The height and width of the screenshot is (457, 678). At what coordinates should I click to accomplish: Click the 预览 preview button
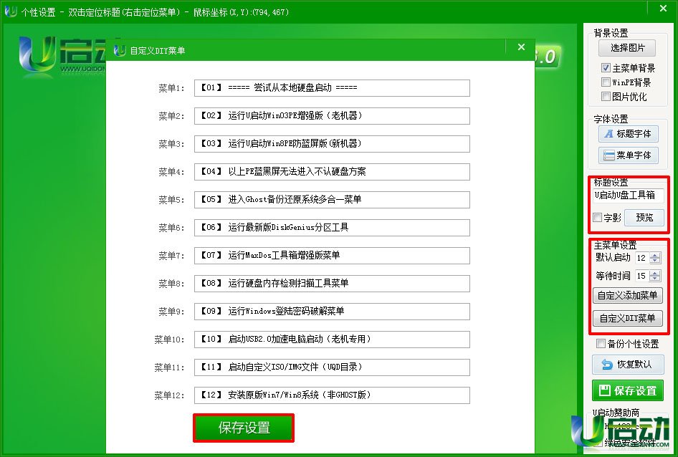point(644,218)
